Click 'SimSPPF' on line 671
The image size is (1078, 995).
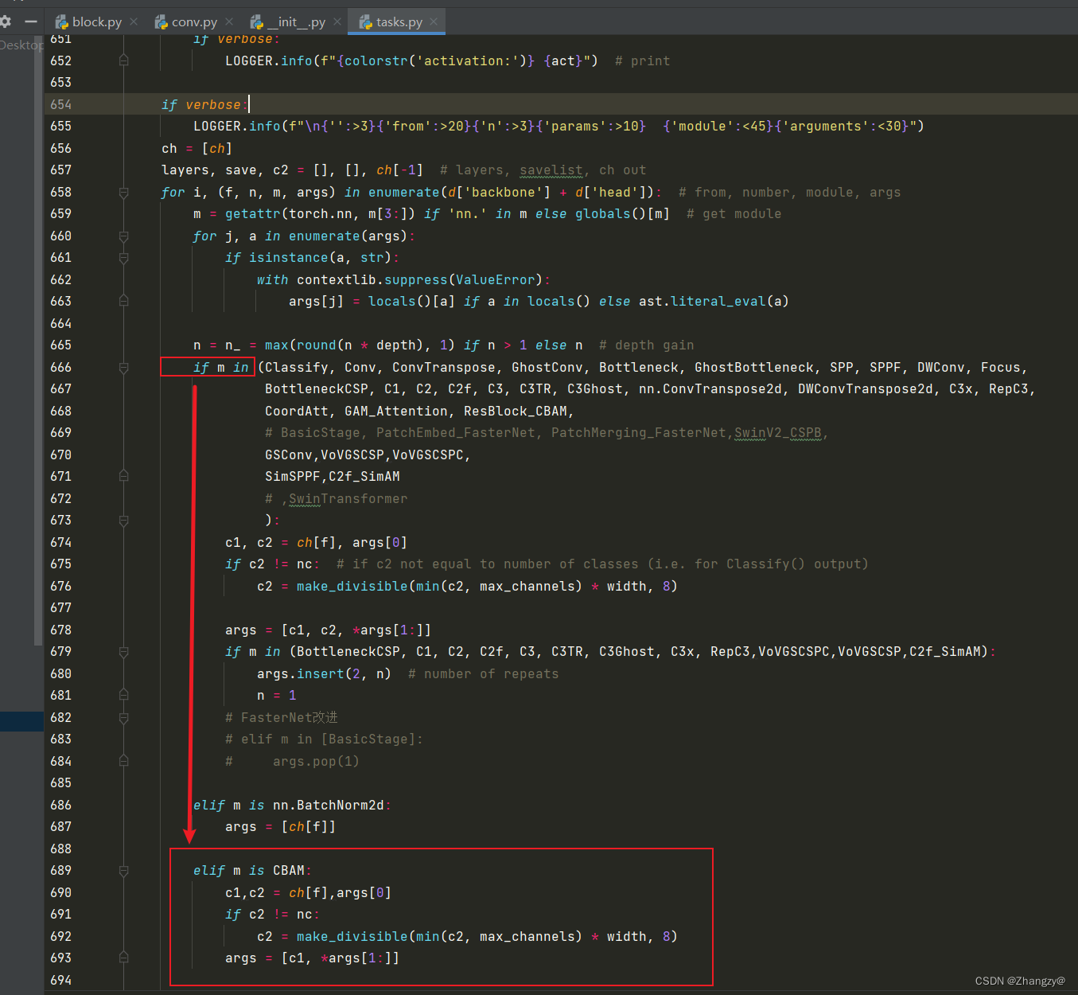click(293, 476)
